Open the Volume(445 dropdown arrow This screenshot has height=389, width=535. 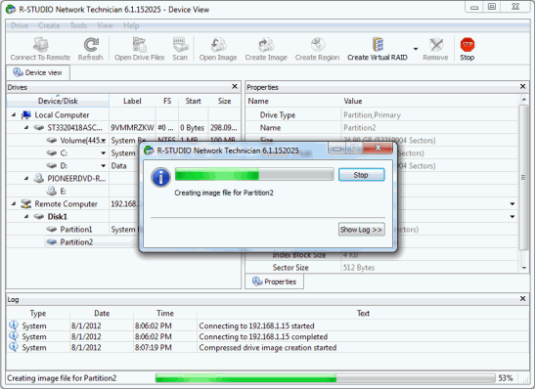click(103, 141)
